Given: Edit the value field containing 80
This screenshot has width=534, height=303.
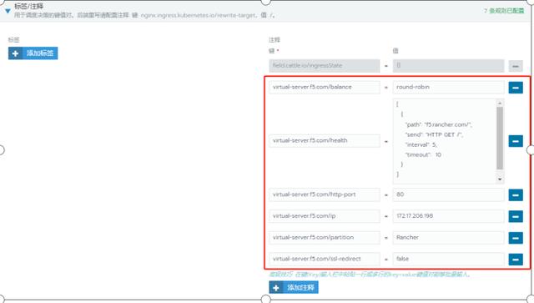Looking at the screenshot, I should point(448,194).
